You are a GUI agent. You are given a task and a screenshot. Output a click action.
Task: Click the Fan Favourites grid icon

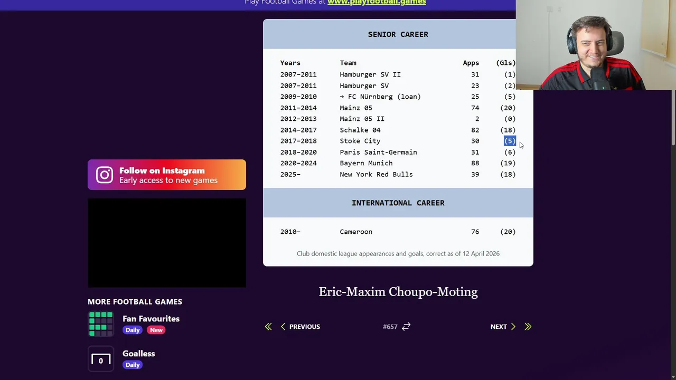tap(101, 324)
